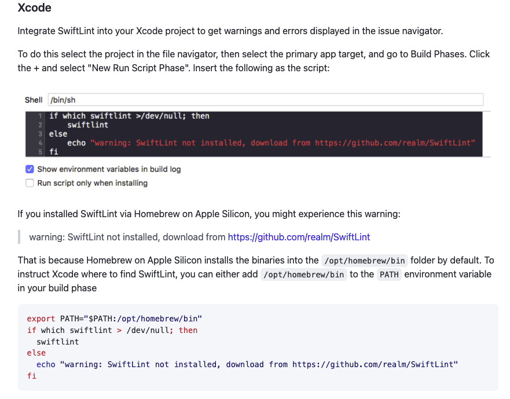Enable Run script only when installing checkbox
Screen dimensions: 510x399
30,183
